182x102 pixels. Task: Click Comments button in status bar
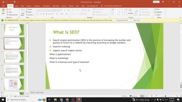click(134, 96)
